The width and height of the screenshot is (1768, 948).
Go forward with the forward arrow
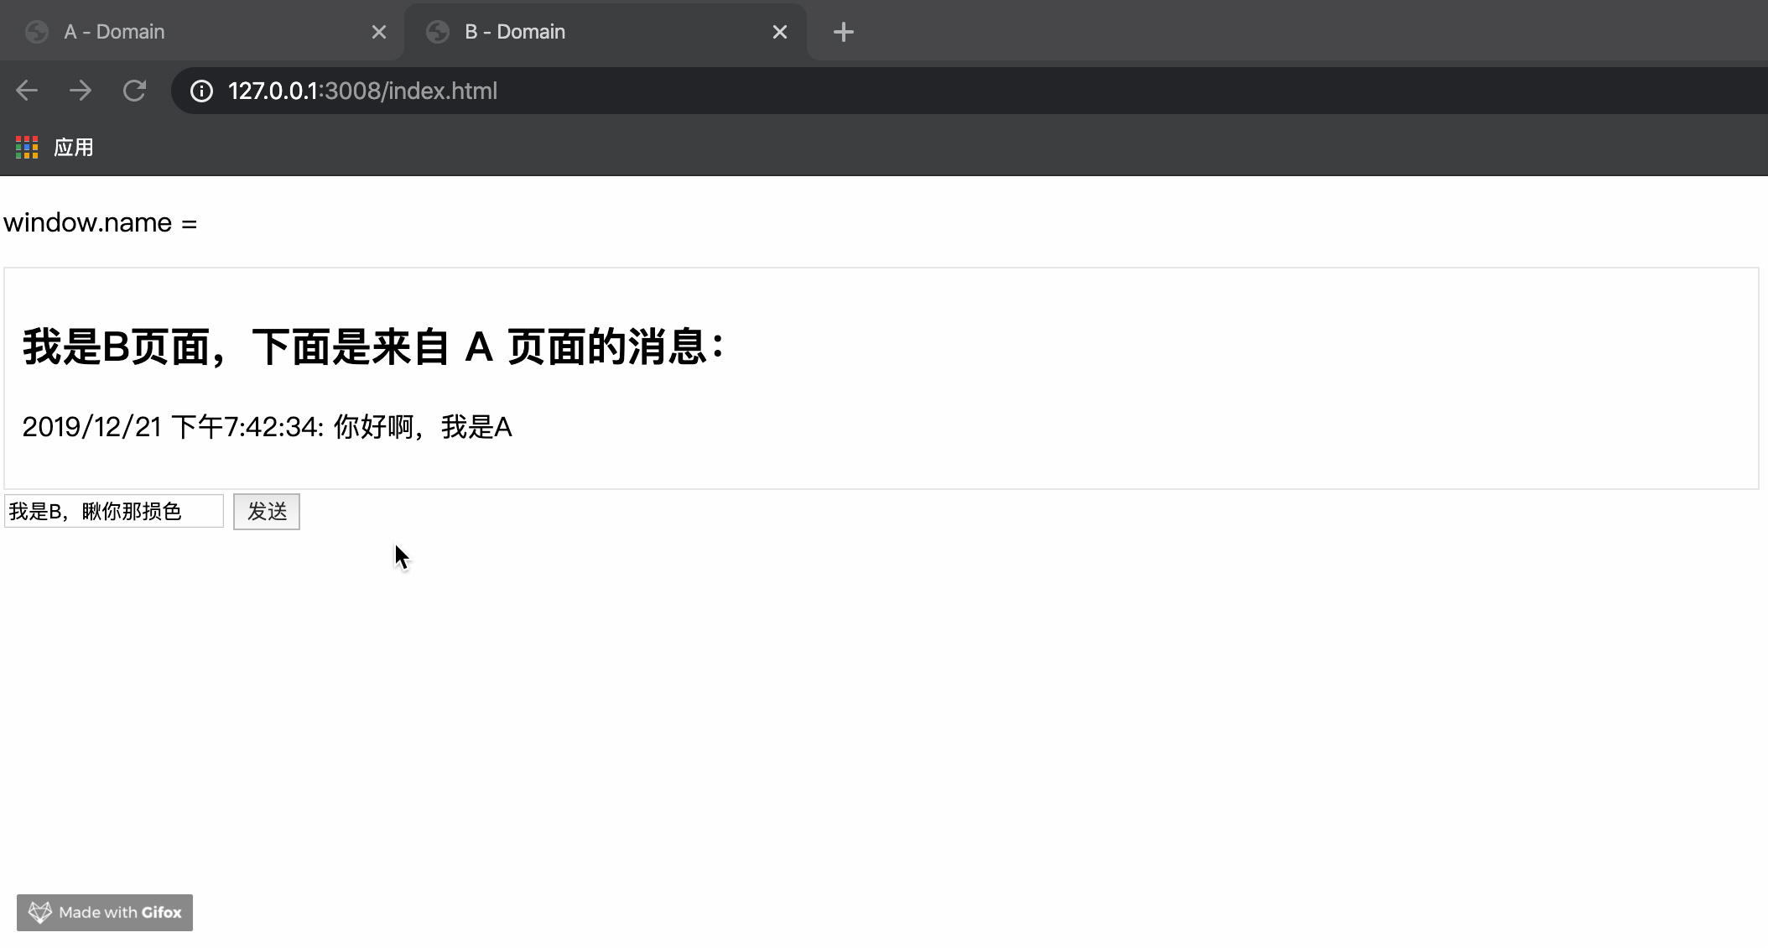point(81,91)
